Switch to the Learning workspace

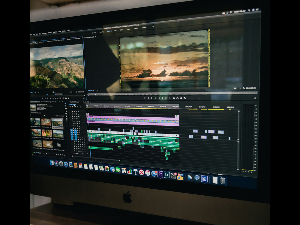click(x=94, y=33)
